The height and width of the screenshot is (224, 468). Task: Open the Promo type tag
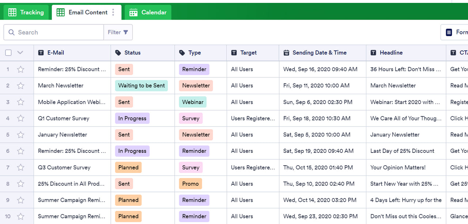[190, 184]
